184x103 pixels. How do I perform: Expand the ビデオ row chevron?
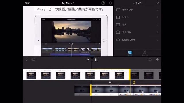[x=158, y=17]
